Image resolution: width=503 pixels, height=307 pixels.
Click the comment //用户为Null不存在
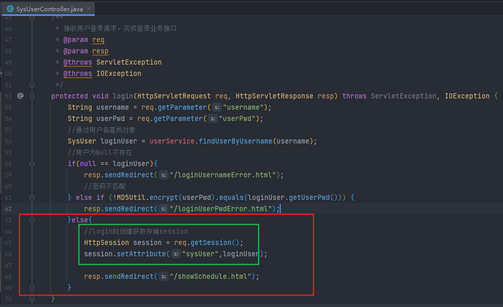100,152
